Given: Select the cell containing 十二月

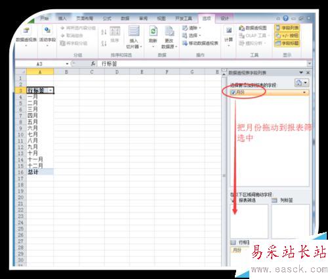Looking at the screenshot, I should point(40,166).
